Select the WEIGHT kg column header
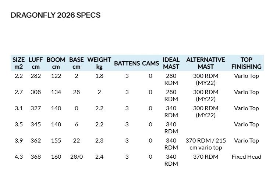The height and width of the screenshot is (180, 266). pos(99,63)
